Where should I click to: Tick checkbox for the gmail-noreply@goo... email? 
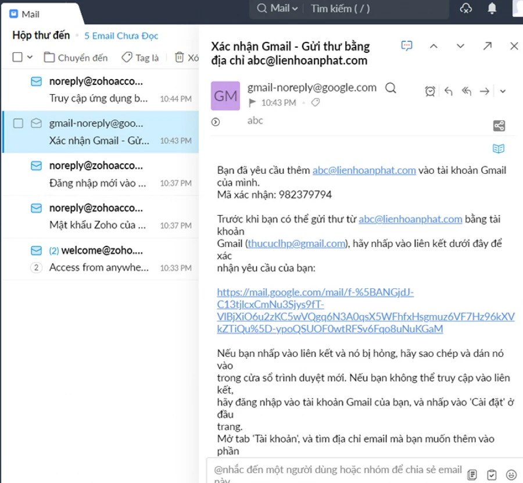tap(18, 123)
